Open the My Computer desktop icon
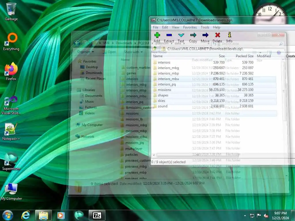 [11, 191]
